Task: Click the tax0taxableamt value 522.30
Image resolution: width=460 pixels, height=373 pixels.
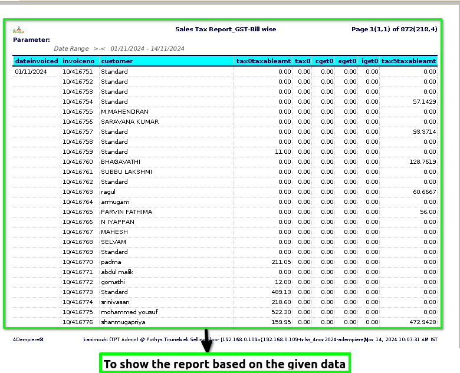Action: (281, 312)
